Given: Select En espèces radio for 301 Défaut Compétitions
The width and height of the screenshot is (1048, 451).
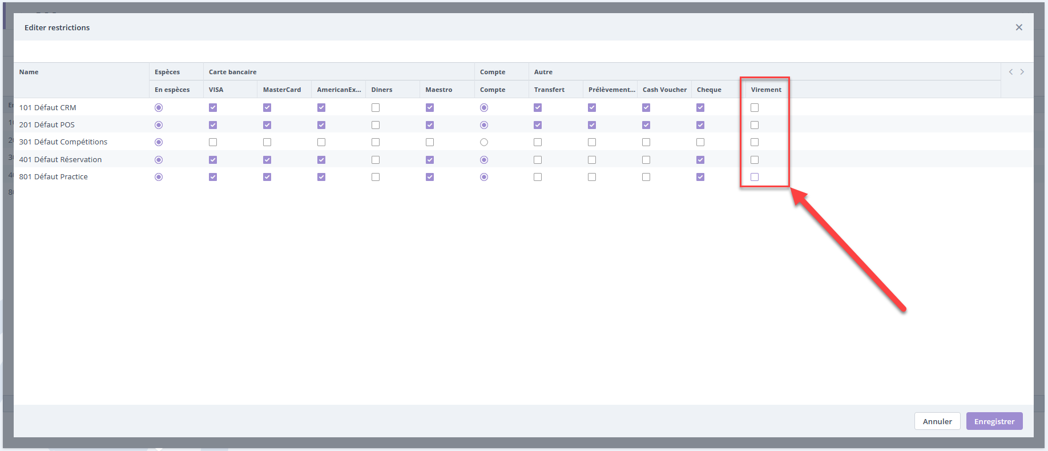Looking at the screenshot, I should click(x=159, y=142).
